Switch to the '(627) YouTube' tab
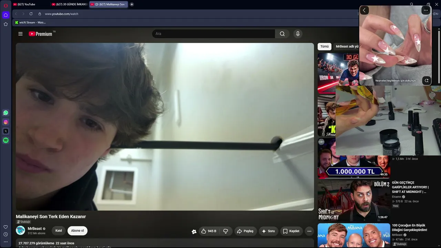Viewport: 441px width, 248px height. 30,4
